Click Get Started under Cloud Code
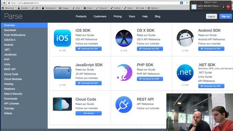Image resolution: width=233 pixels, height=131 pixels. point(88,113)
